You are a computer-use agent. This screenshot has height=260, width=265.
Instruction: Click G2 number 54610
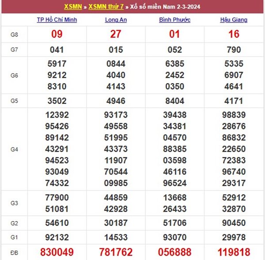57,223
